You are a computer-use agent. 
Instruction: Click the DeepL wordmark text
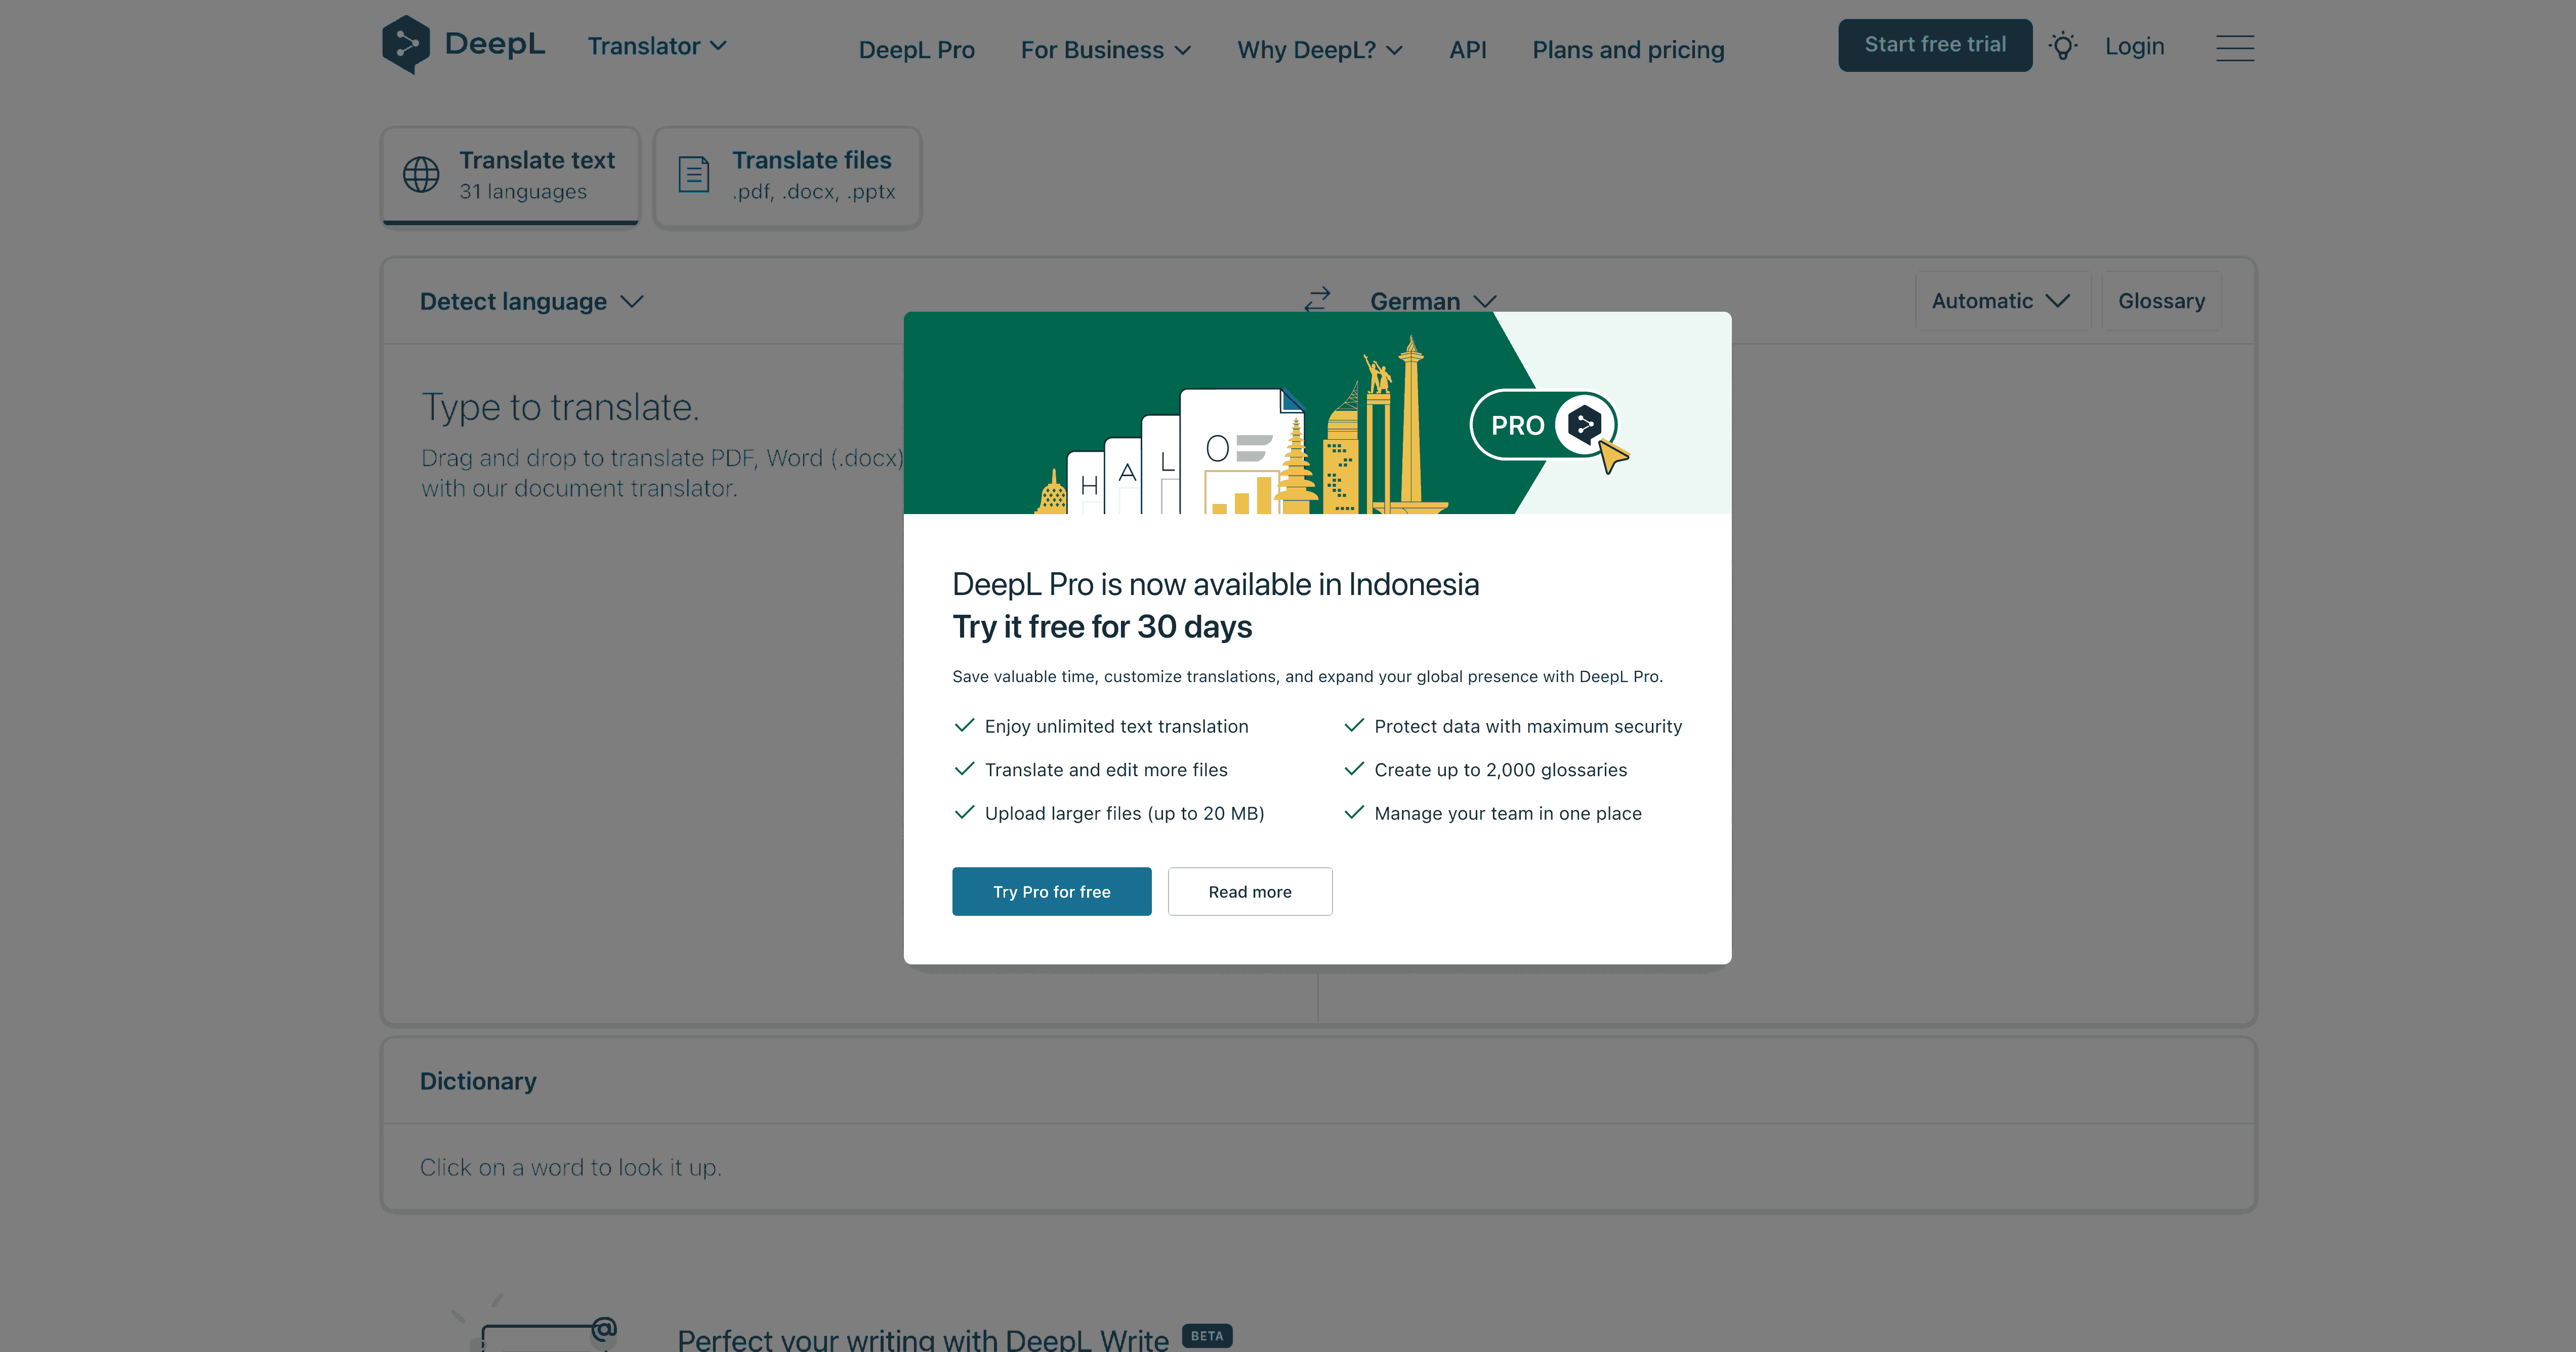pyautogui.click(x=495, y=44)
